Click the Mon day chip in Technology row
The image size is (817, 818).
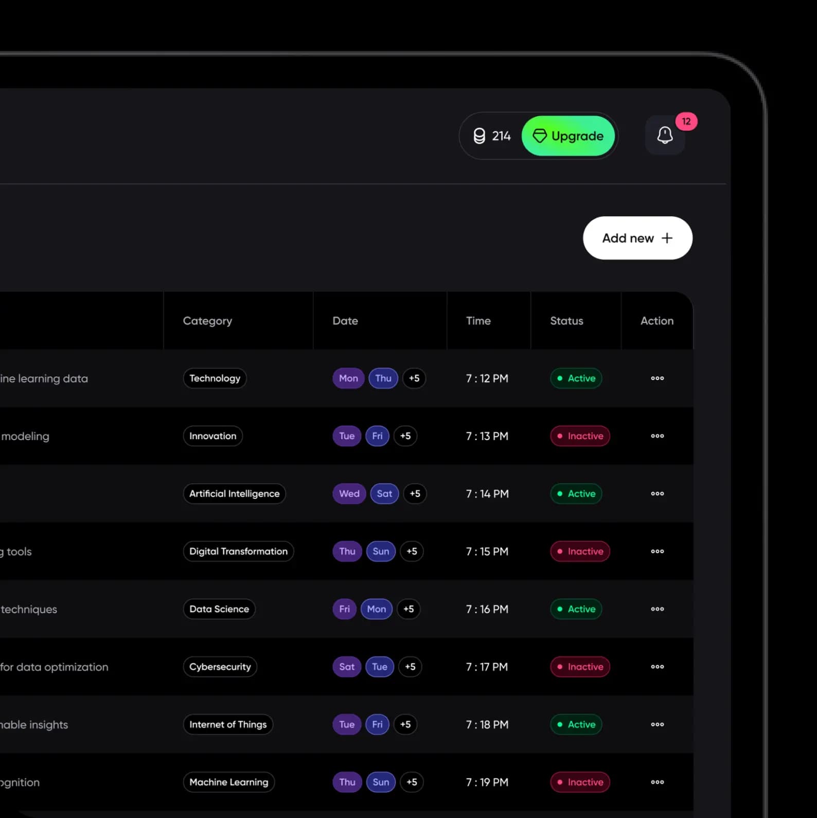point(348,378)
